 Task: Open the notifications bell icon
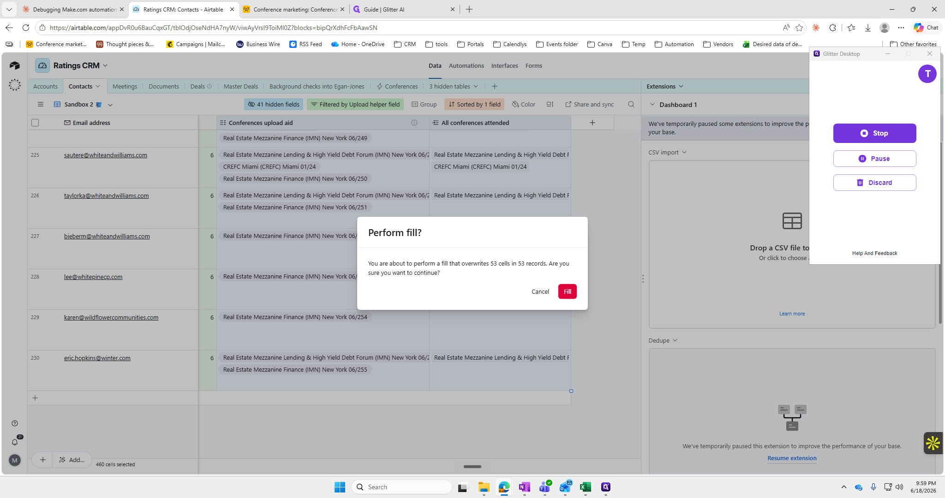15,442
